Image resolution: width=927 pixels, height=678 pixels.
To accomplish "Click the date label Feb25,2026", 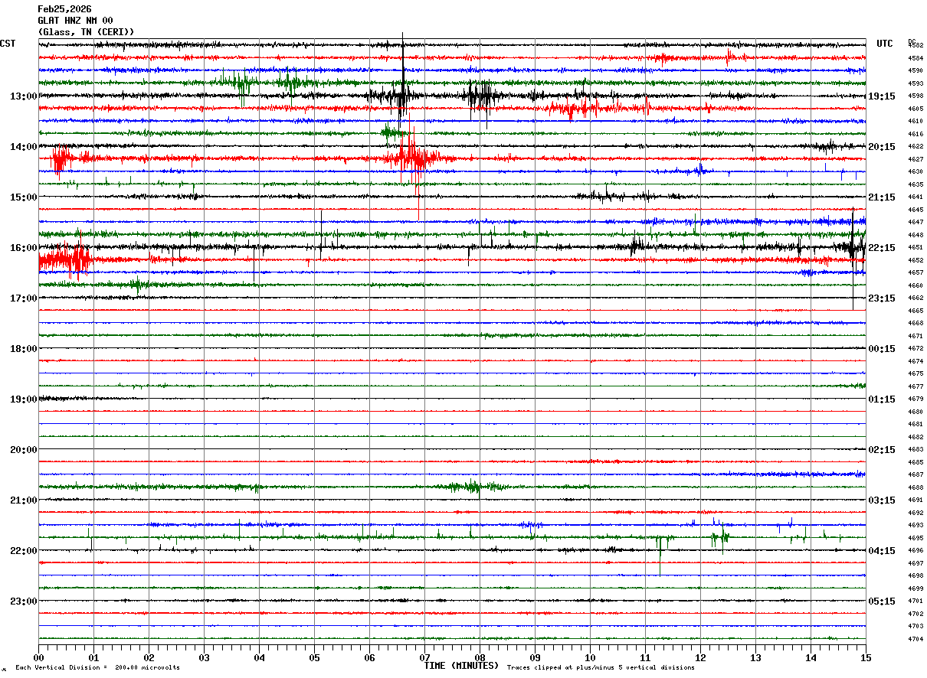I will (64, 9).
